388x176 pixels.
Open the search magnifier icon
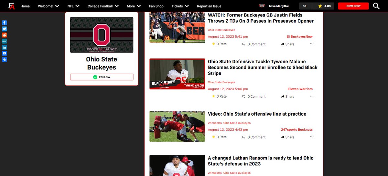pos(376,6)
